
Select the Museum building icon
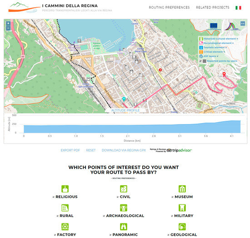(x=182, y=189)
